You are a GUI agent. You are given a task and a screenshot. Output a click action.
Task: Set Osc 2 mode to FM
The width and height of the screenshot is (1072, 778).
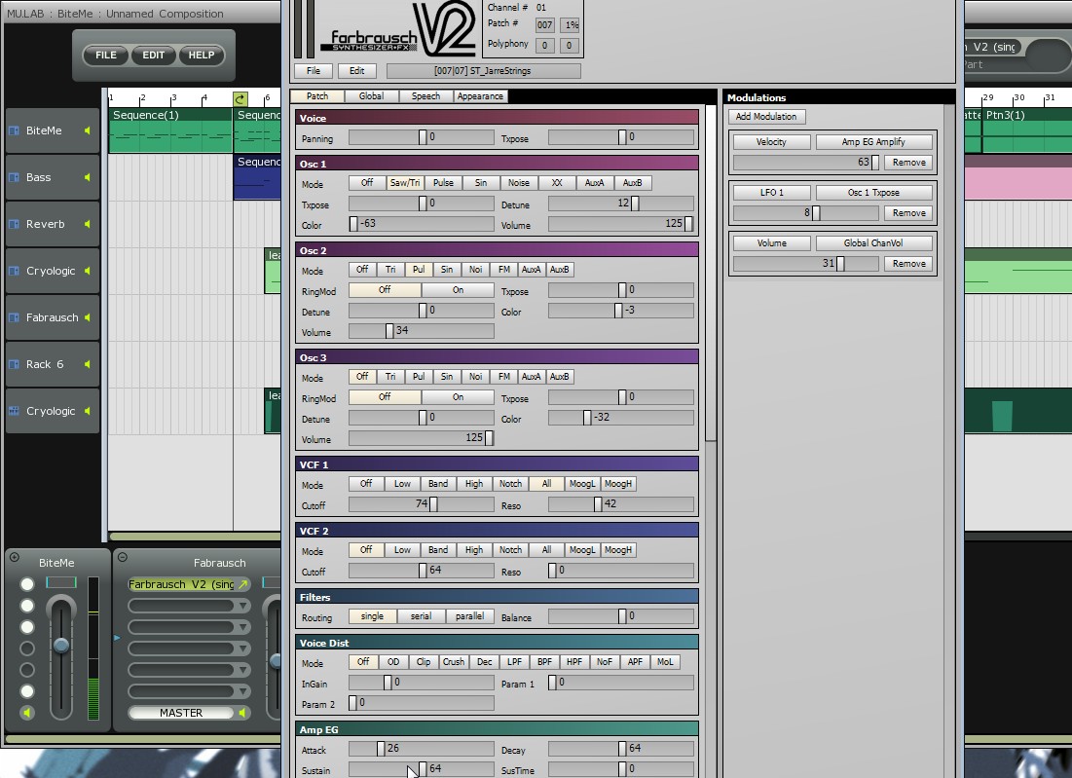click(503, 270)
